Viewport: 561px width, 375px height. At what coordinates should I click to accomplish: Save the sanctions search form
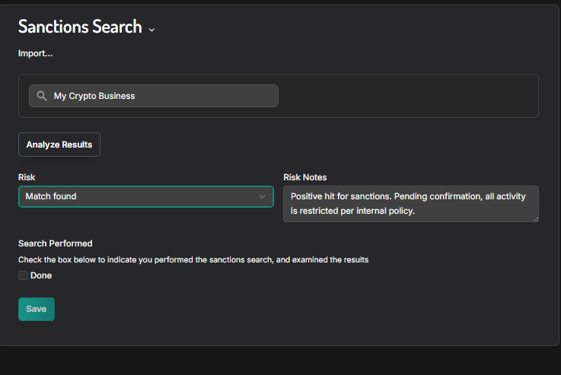coord(37,309)
